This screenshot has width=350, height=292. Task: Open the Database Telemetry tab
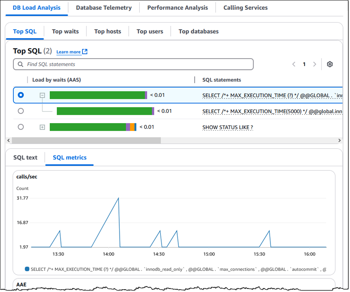point(104,7)
